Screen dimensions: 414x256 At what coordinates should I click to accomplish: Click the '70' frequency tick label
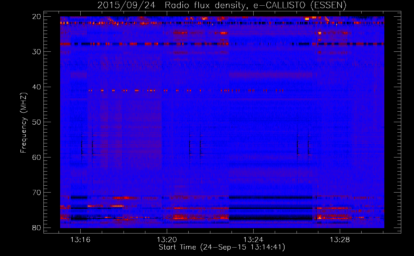pos(37,193)
